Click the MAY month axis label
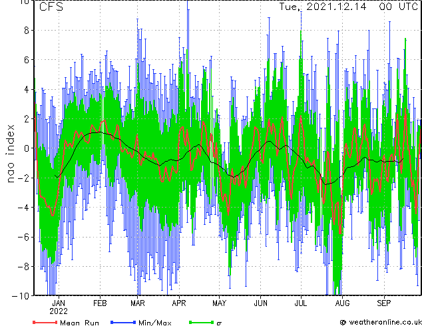 coord(220,303)
